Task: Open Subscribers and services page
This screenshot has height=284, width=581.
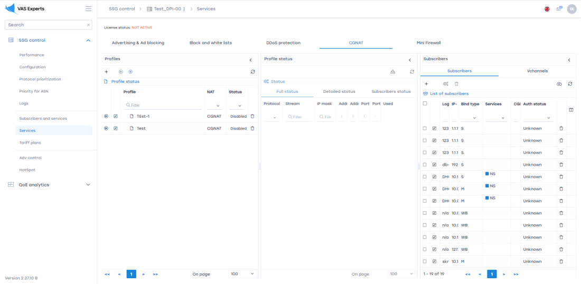Action: tap(43, 118)
